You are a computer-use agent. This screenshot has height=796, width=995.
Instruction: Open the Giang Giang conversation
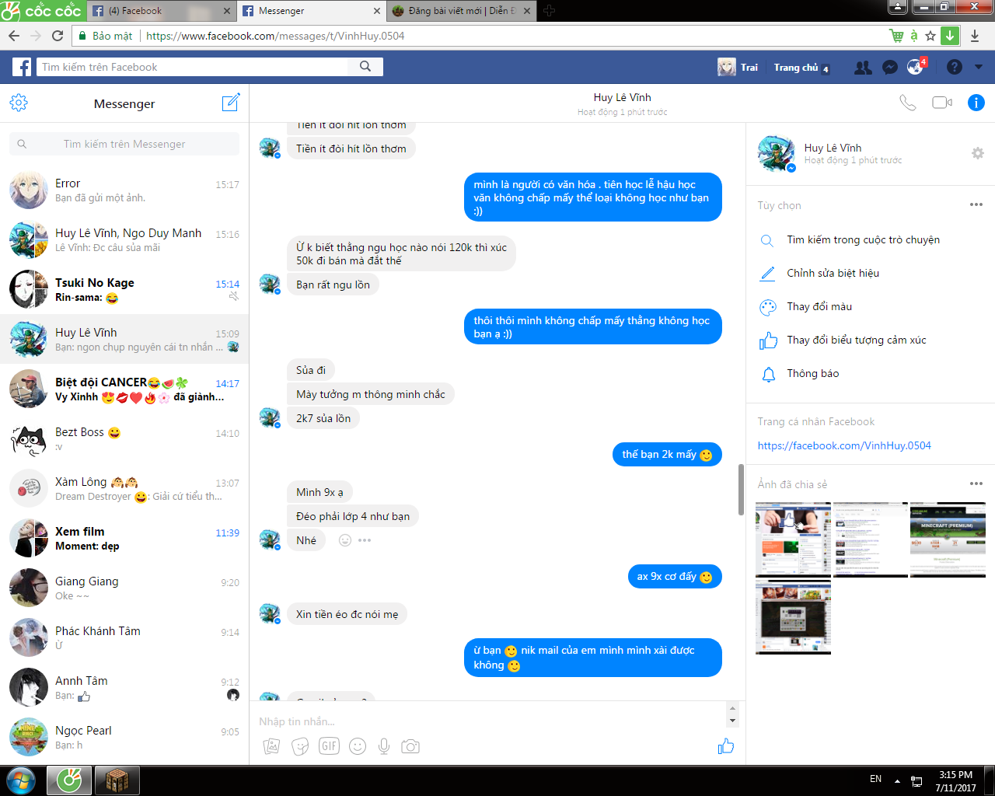[124, 588]
